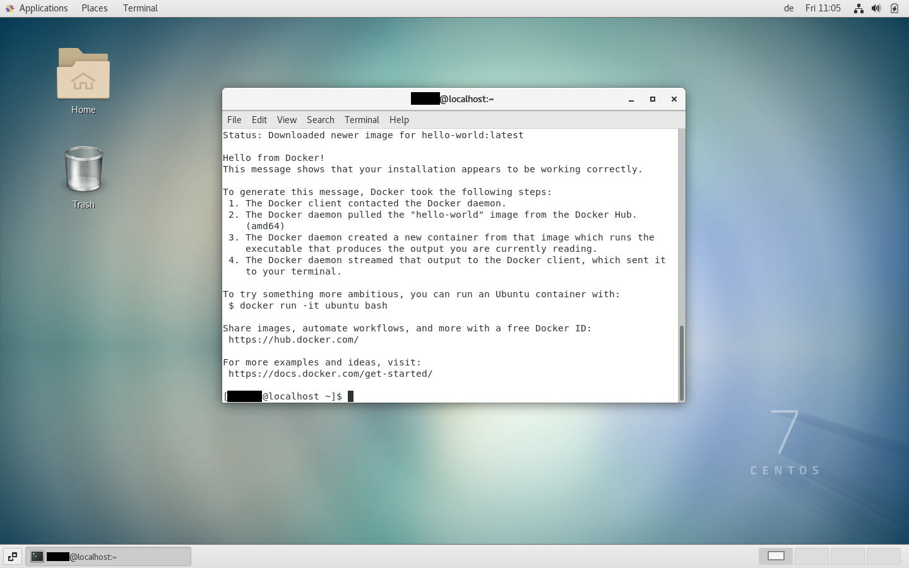
Task: Click the terminal scrollbar thumb
Action: click(x=682, y=363)
